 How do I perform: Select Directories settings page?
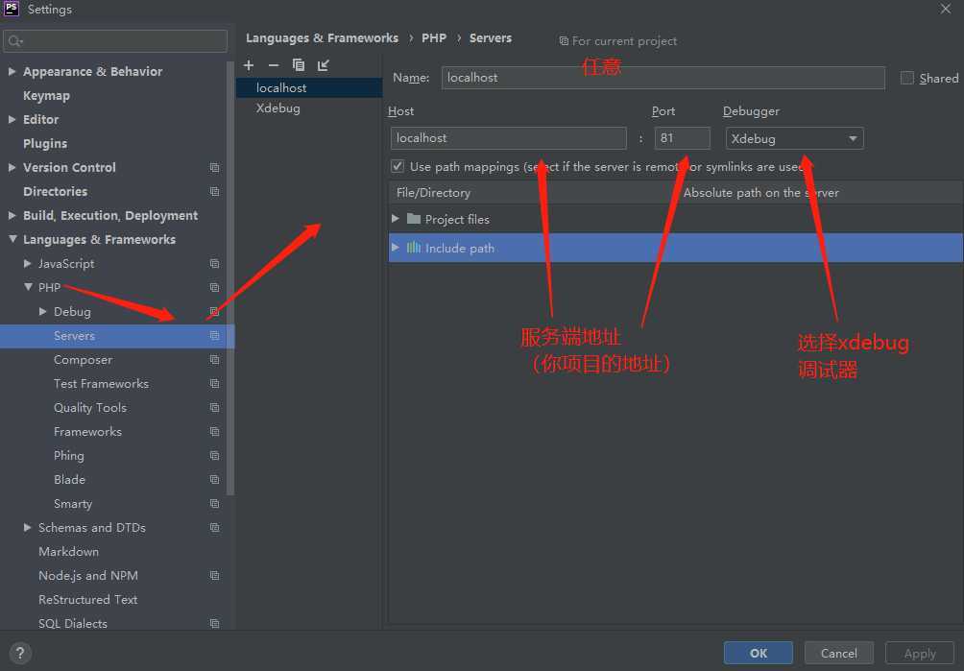(55, 191)
